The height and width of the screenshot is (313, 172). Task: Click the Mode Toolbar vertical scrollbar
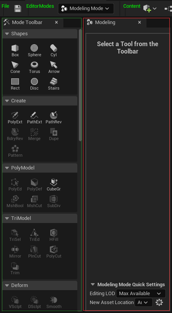point(80,85)
